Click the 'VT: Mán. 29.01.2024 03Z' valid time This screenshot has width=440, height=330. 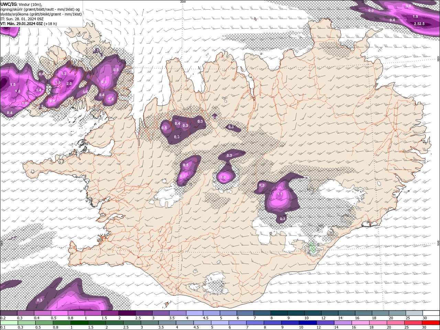(21, 24)
